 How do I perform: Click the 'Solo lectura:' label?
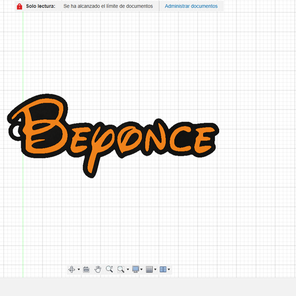[41, 6]
